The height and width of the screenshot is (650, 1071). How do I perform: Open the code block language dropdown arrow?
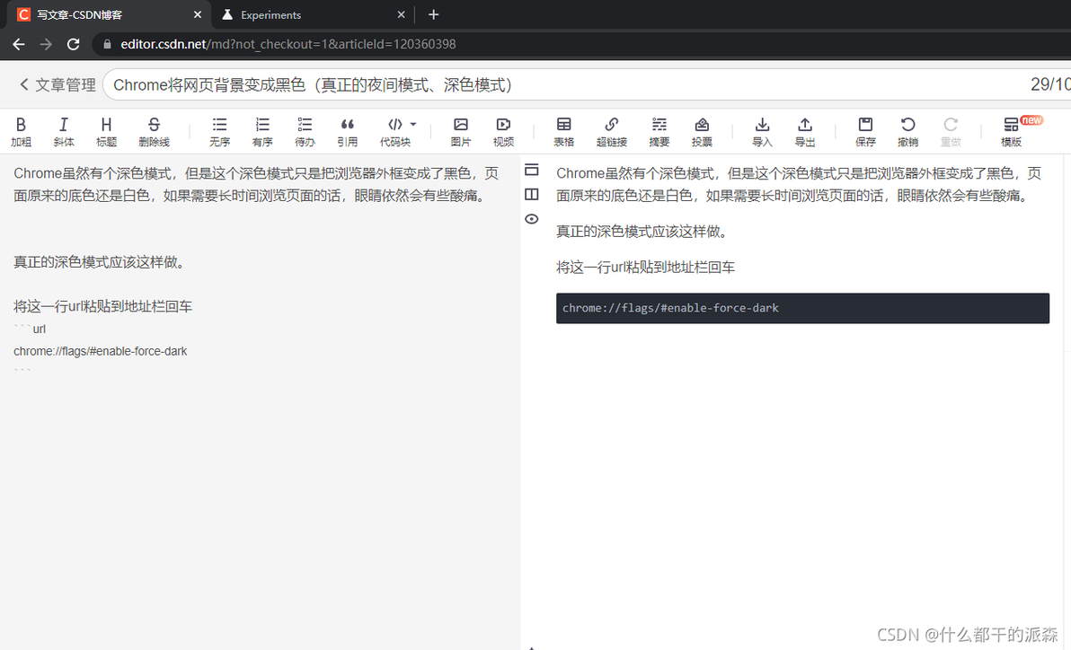pos(413,124)
